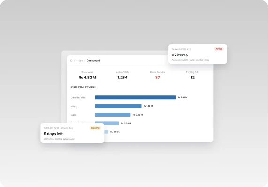
Task: Click the Action badge on reorder card
Action: [x=219, y=49]
